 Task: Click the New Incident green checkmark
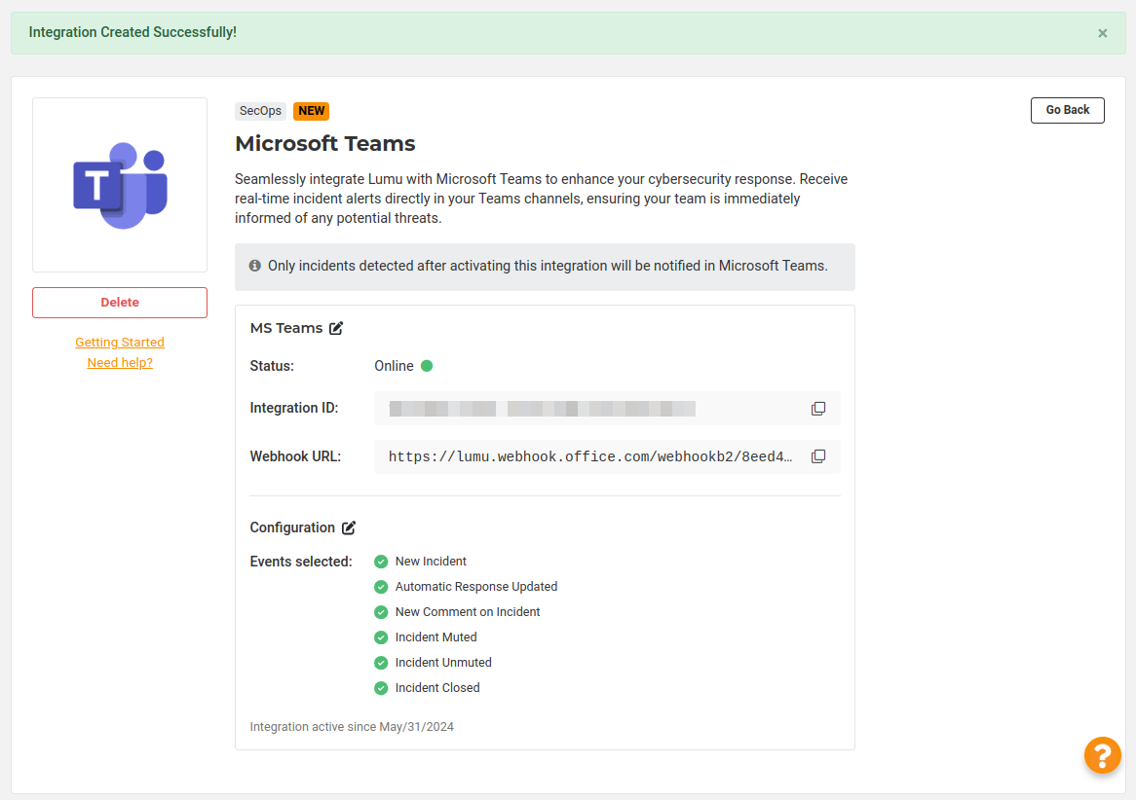(x=381, y=562)
